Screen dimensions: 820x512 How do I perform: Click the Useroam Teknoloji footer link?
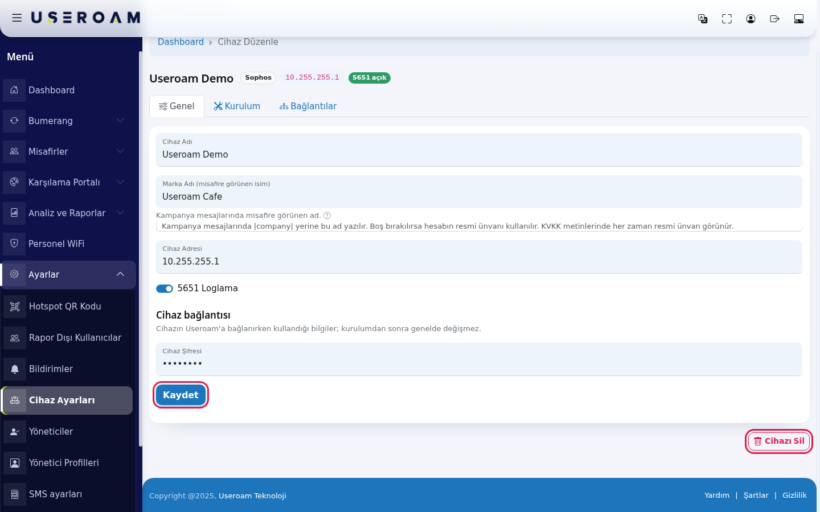point(252,496)
